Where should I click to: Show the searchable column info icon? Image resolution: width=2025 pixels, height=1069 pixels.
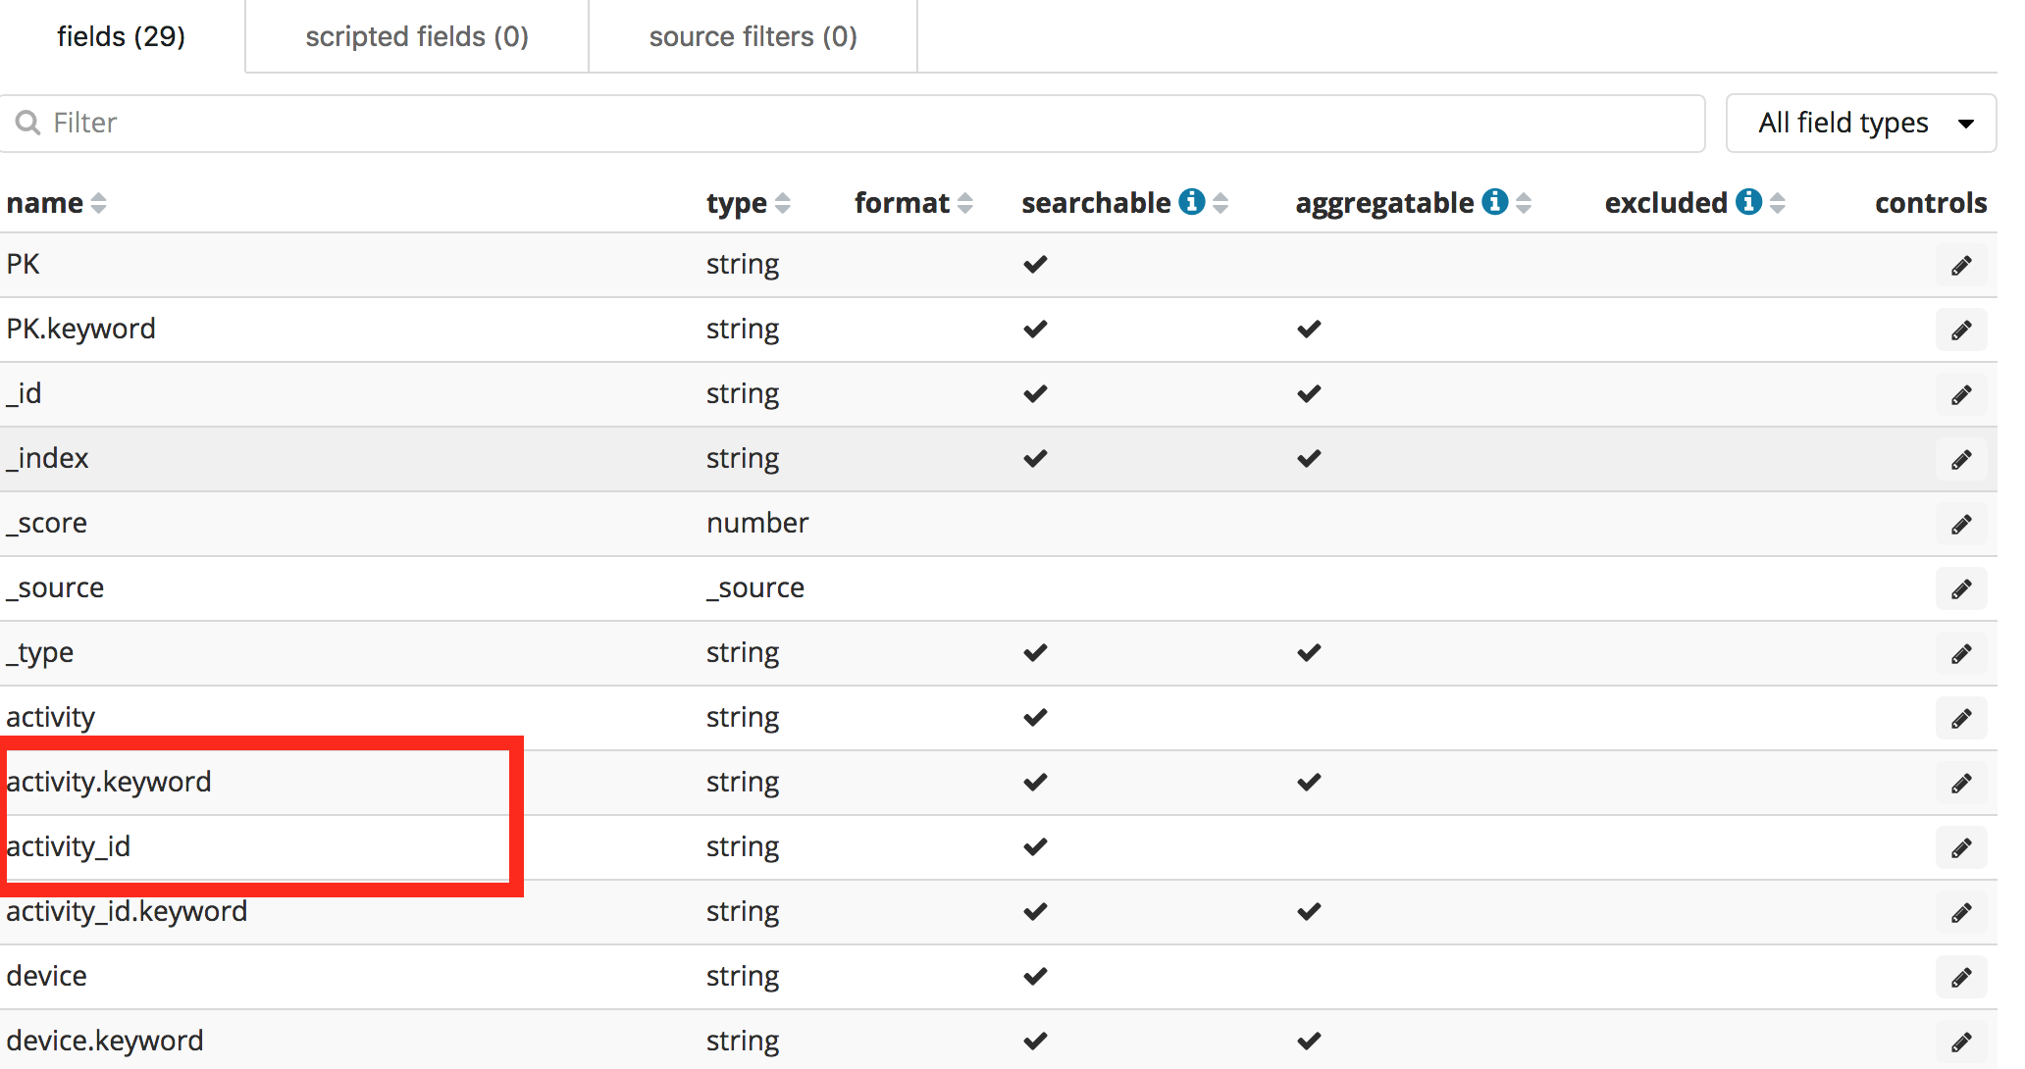pos(1191,202)
